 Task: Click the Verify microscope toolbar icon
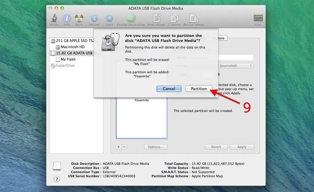click(54, 18)
